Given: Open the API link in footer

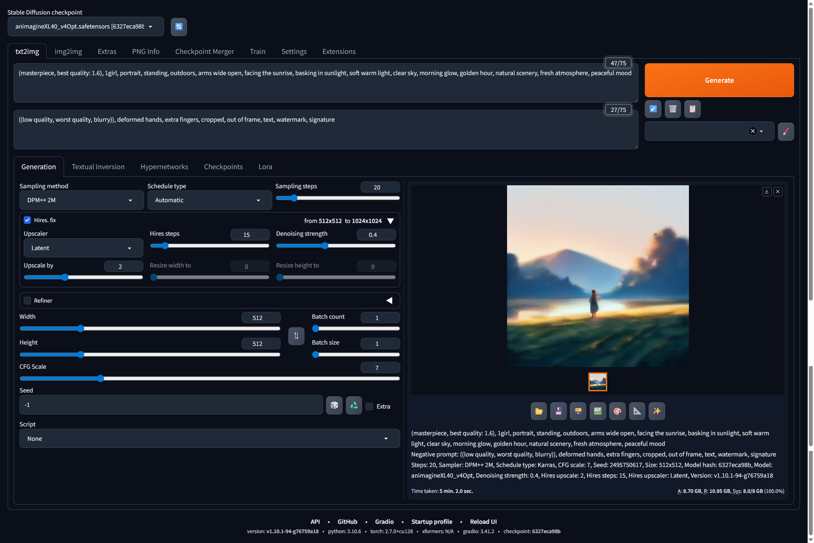Looking at the screenshot, I should coord(315,522).
